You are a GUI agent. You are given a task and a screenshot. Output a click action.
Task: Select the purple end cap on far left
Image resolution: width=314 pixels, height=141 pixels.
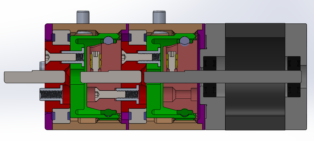[49, 76]
